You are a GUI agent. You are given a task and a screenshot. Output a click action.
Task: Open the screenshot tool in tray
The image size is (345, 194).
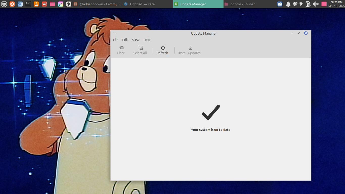coord(280,4)
